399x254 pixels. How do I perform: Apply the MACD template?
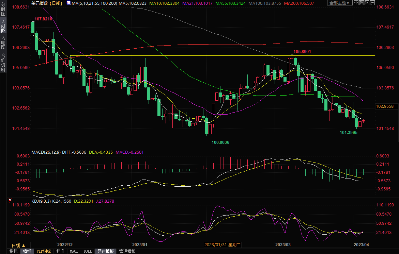tap(74, 251)
